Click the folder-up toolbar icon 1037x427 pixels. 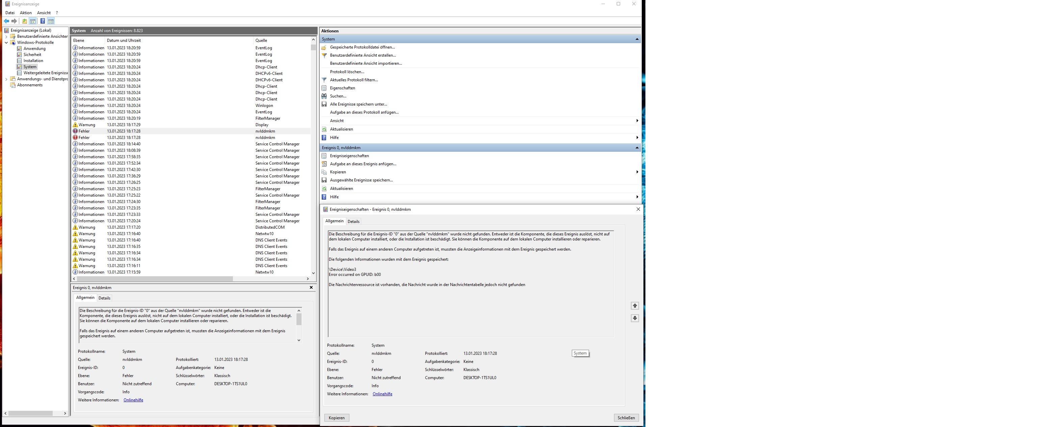[x=25, y=21]
